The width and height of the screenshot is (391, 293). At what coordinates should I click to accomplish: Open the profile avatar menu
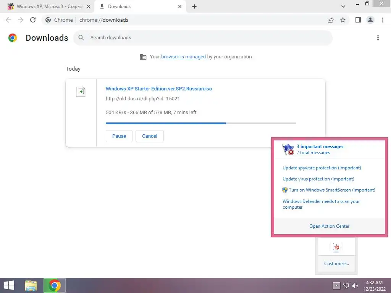[370, 20]
